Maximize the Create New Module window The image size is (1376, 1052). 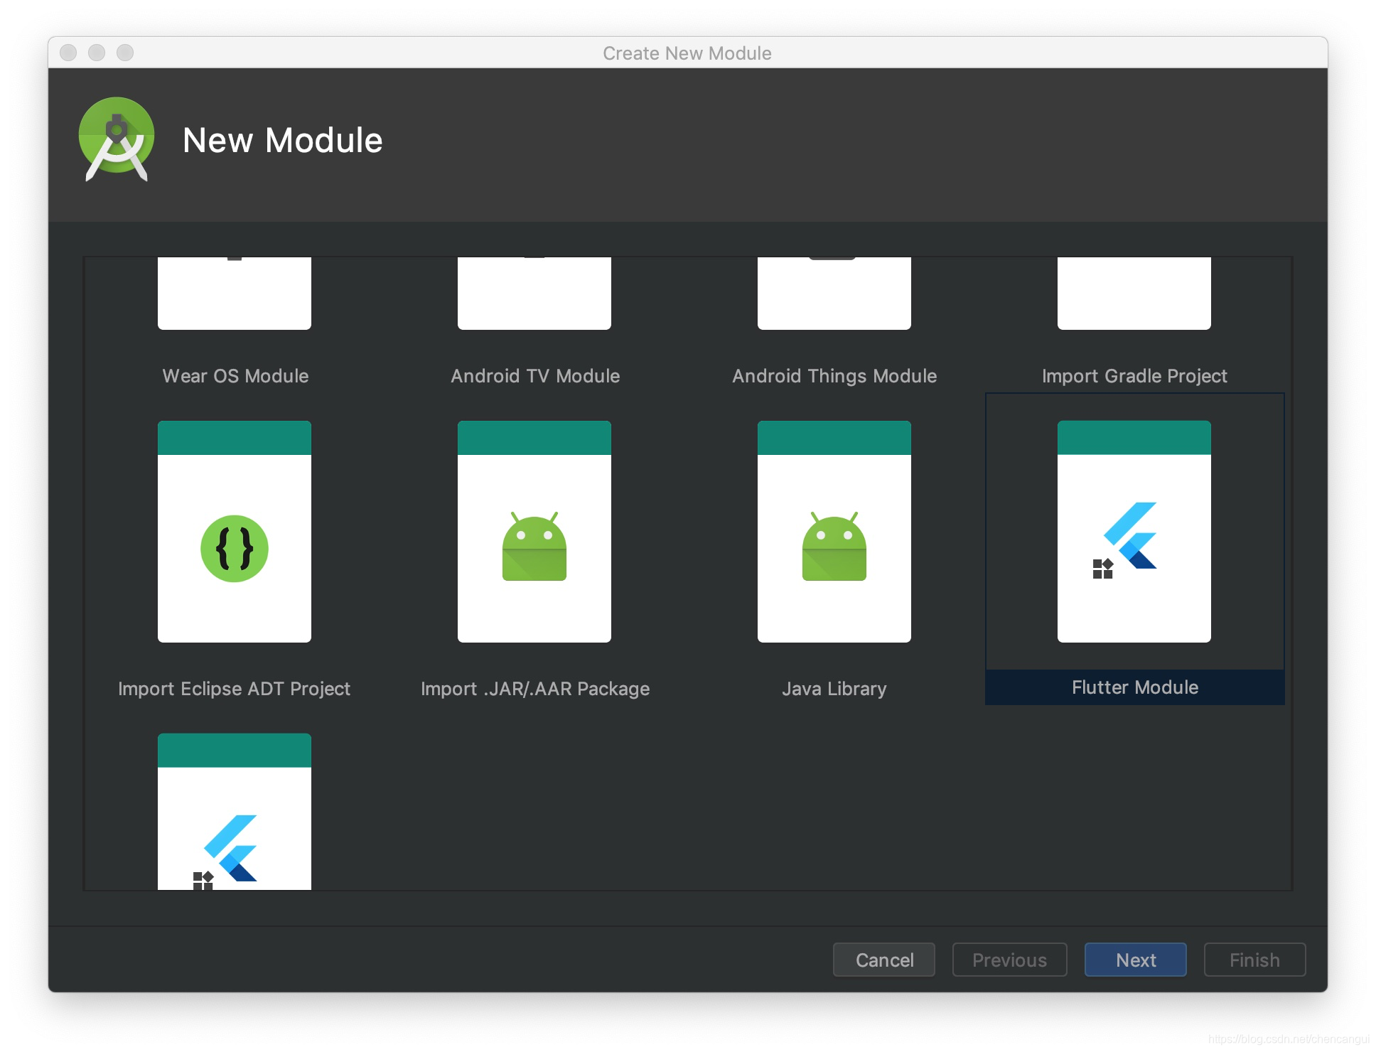coord(125,53)
